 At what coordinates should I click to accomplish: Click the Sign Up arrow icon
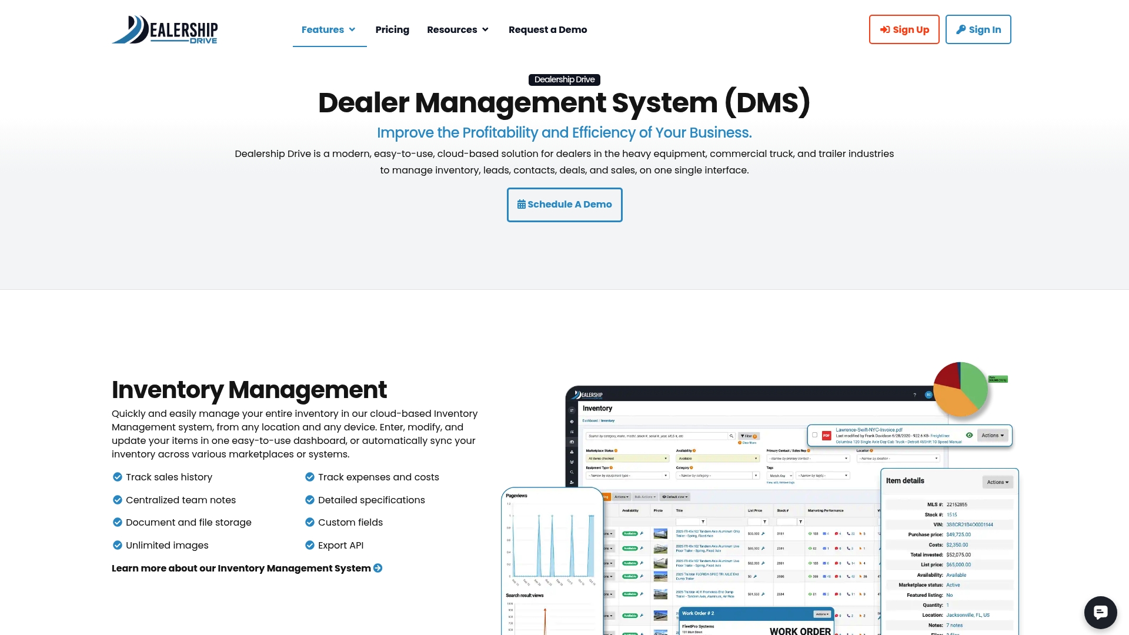(885, 29)
